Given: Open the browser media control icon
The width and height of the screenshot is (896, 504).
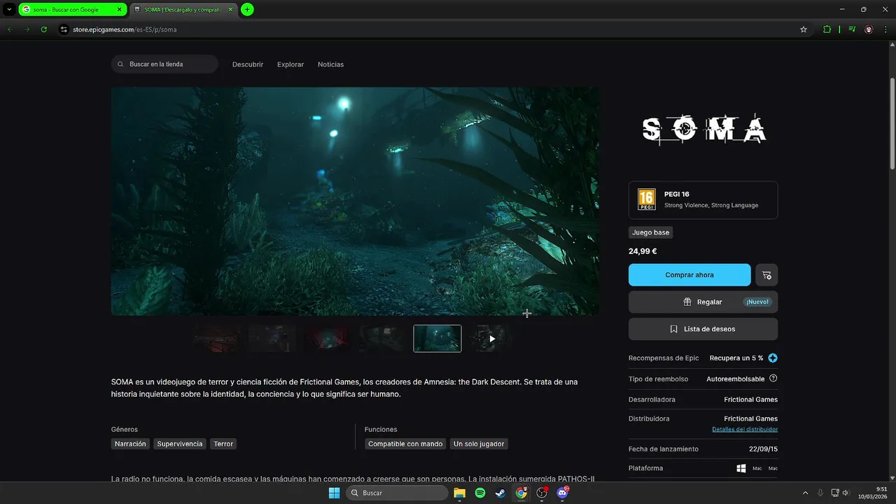Looking at the screenshot, I should click(x=852, y=29).
